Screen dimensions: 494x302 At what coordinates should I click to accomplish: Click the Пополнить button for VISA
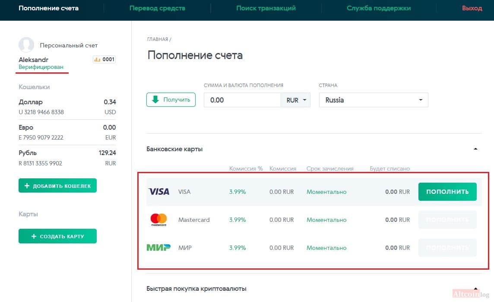447,192
